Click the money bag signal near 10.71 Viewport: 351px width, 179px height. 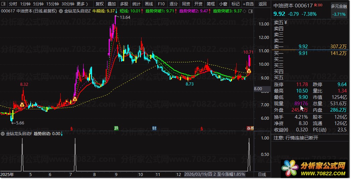pyautogui.click(x=249, y=71)
